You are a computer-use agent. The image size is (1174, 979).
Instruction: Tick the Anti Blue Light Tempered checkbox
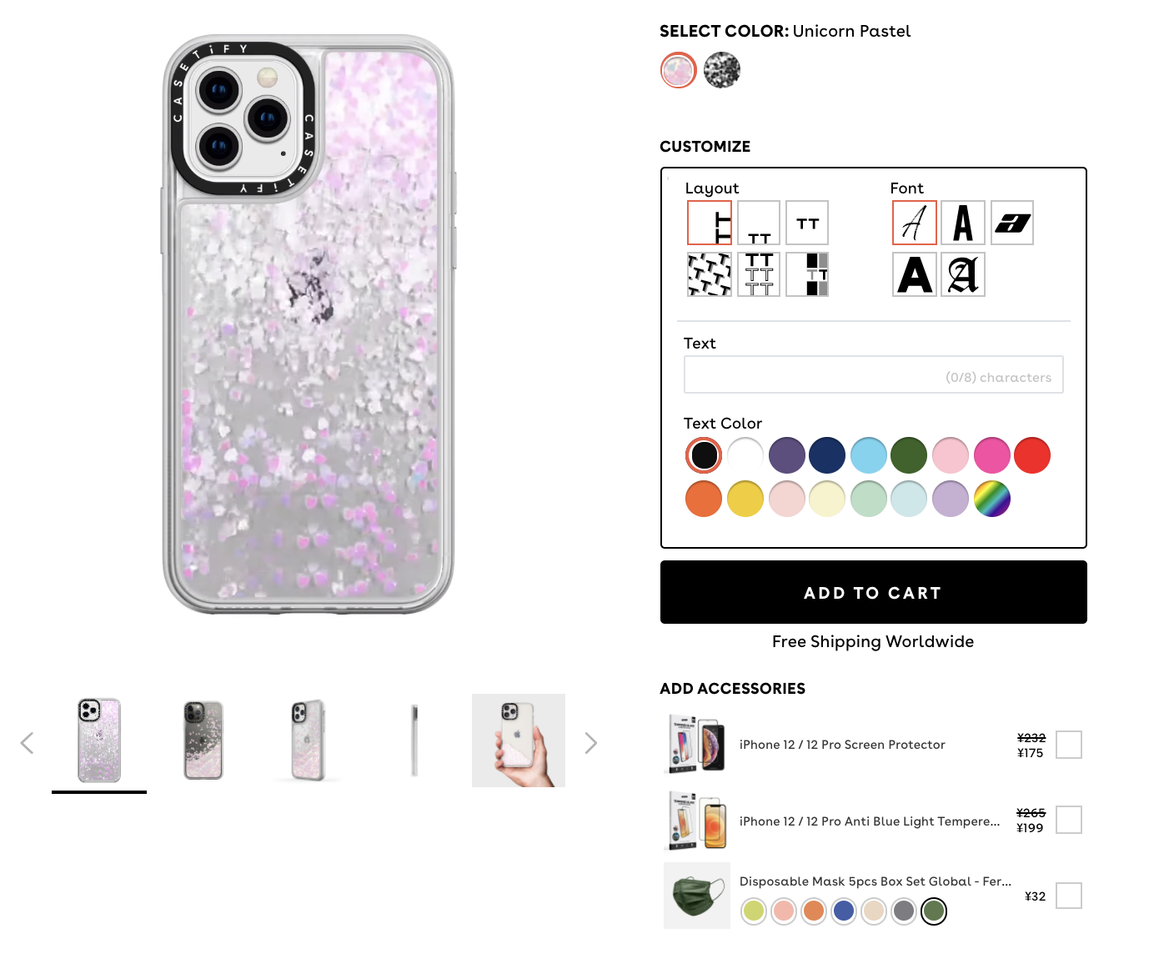pyautogui.click(x=1069, y=820)
